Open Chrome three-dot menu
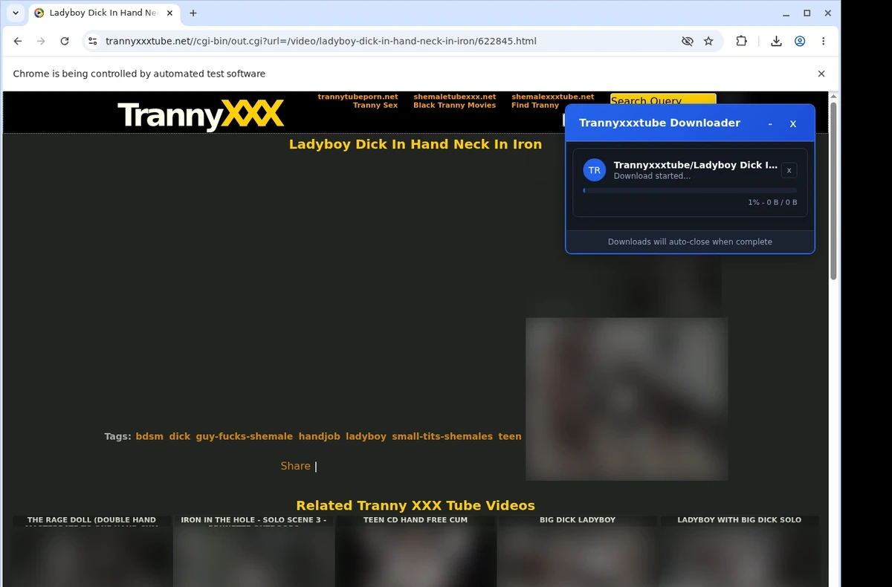This screenshot has height=587, width=892. (823, 42)
